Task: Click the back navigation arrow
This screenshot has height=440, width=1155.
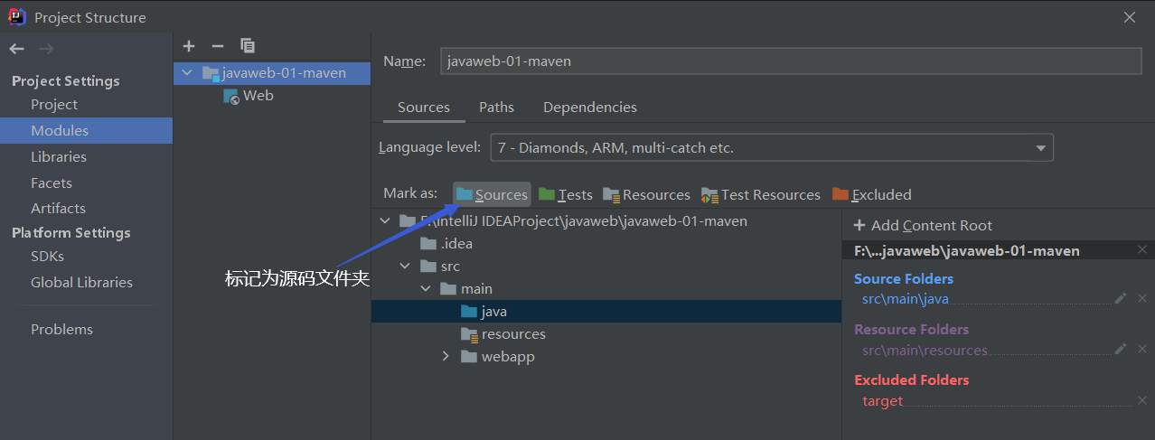Action: [16, 49]
